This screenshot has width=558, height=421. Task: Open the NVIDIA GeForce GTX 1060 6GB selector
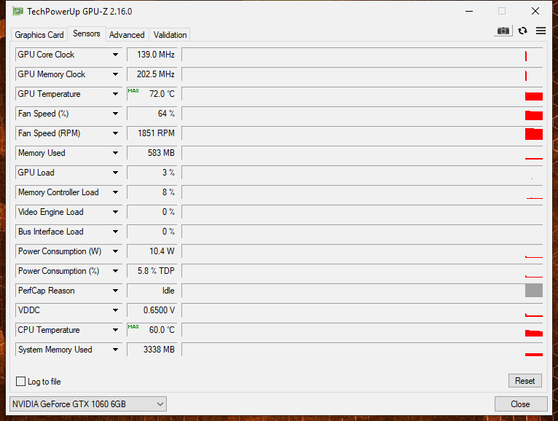point(88,404)
